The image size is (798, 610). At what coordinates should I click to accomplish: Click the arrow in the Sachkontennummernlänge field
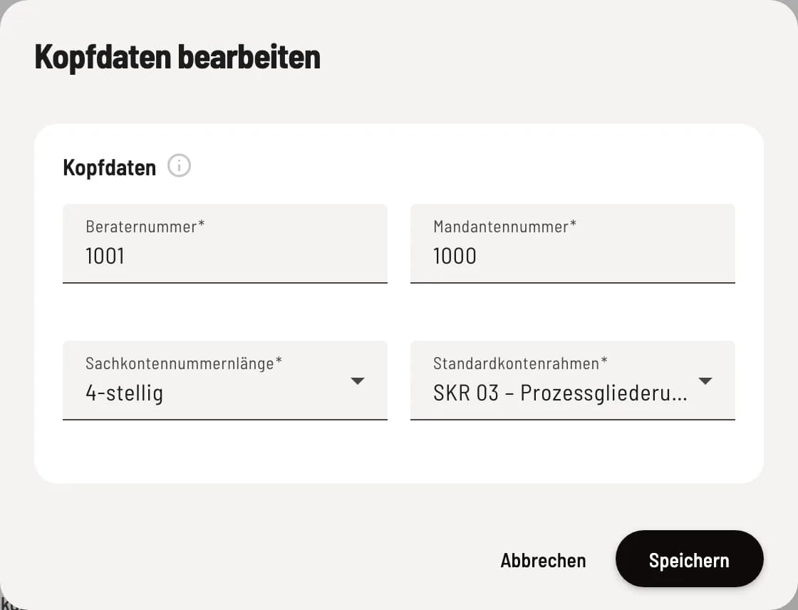click(358, 381)
